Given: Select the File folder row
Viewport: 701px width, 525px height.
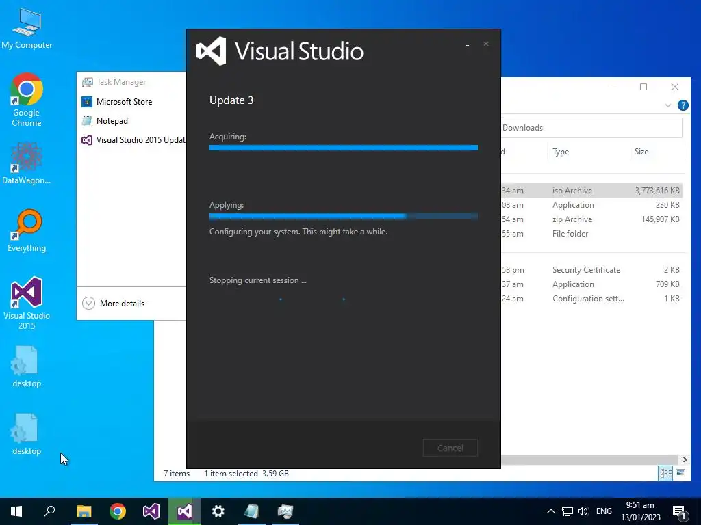Looking at the screenshot, I should point(591,234).
